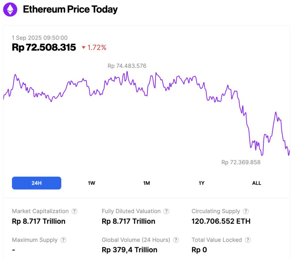This screenshot has height=260, width=292.
Task: Click the Global Volume help icon
Action: click(x=176, y=240)
